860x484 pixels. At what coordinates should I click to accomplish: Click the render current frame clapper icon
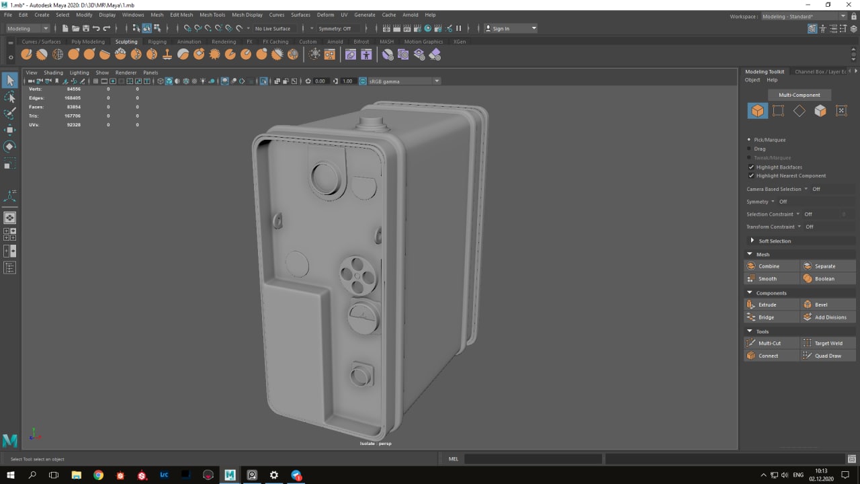click(x=396, y=28)
